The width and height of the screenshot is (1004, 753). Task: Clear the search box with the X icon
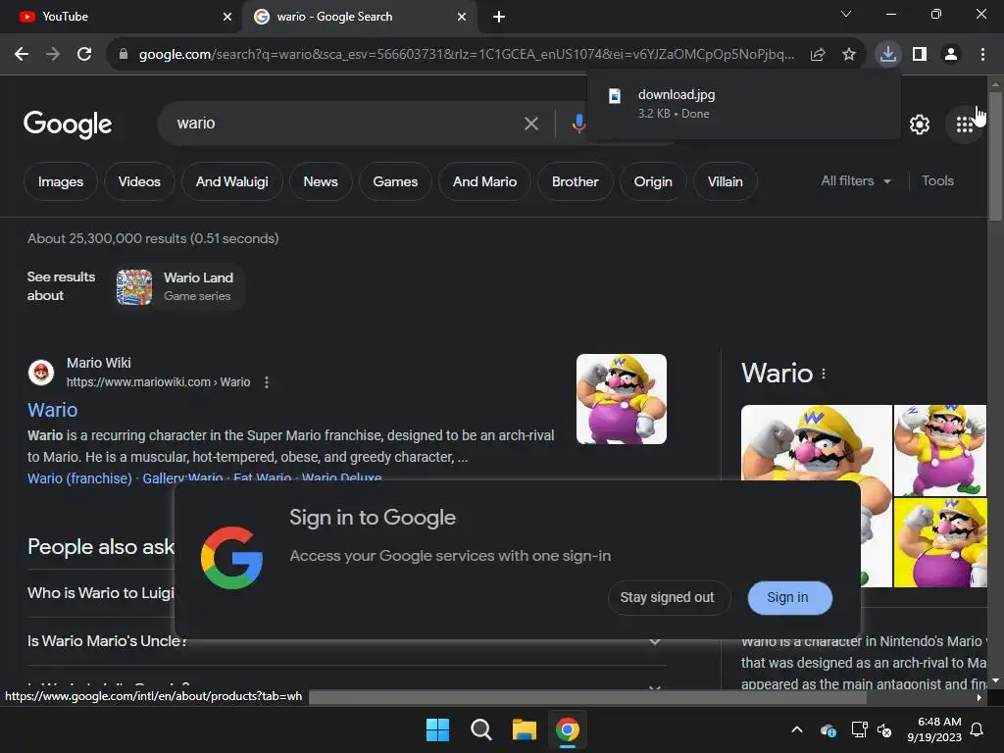(x=530, y=124)
